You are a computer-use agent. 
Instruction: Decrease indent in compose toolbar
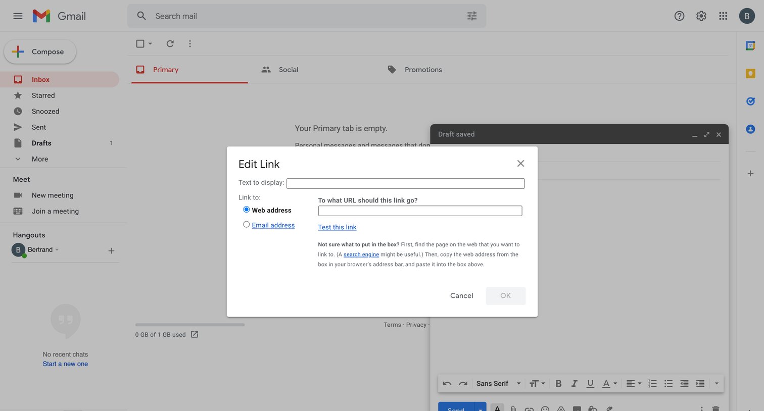pyautogui.click(x=684, y=383)
